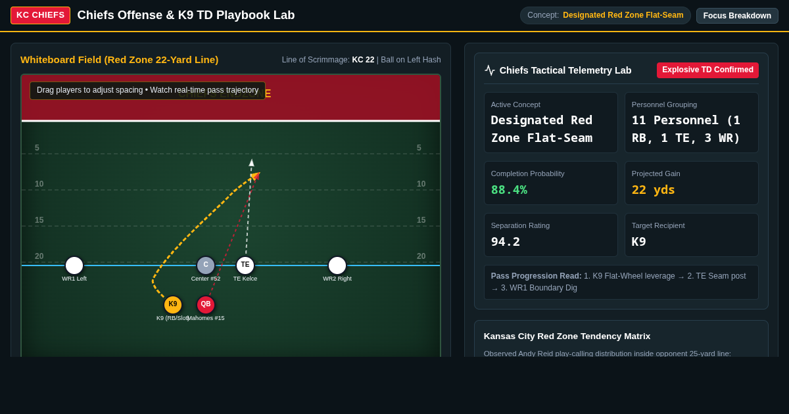Screen dimensions: 789x414
Task: Click the orange K9 route arrowhead
Action: 255,175
